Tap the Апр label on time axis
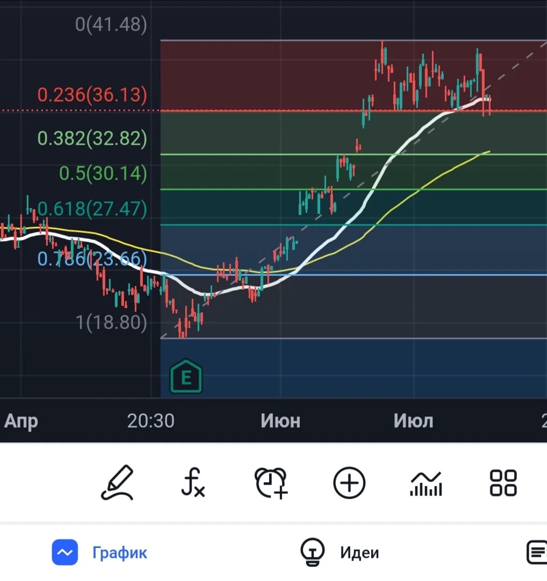 coord(21,422)
